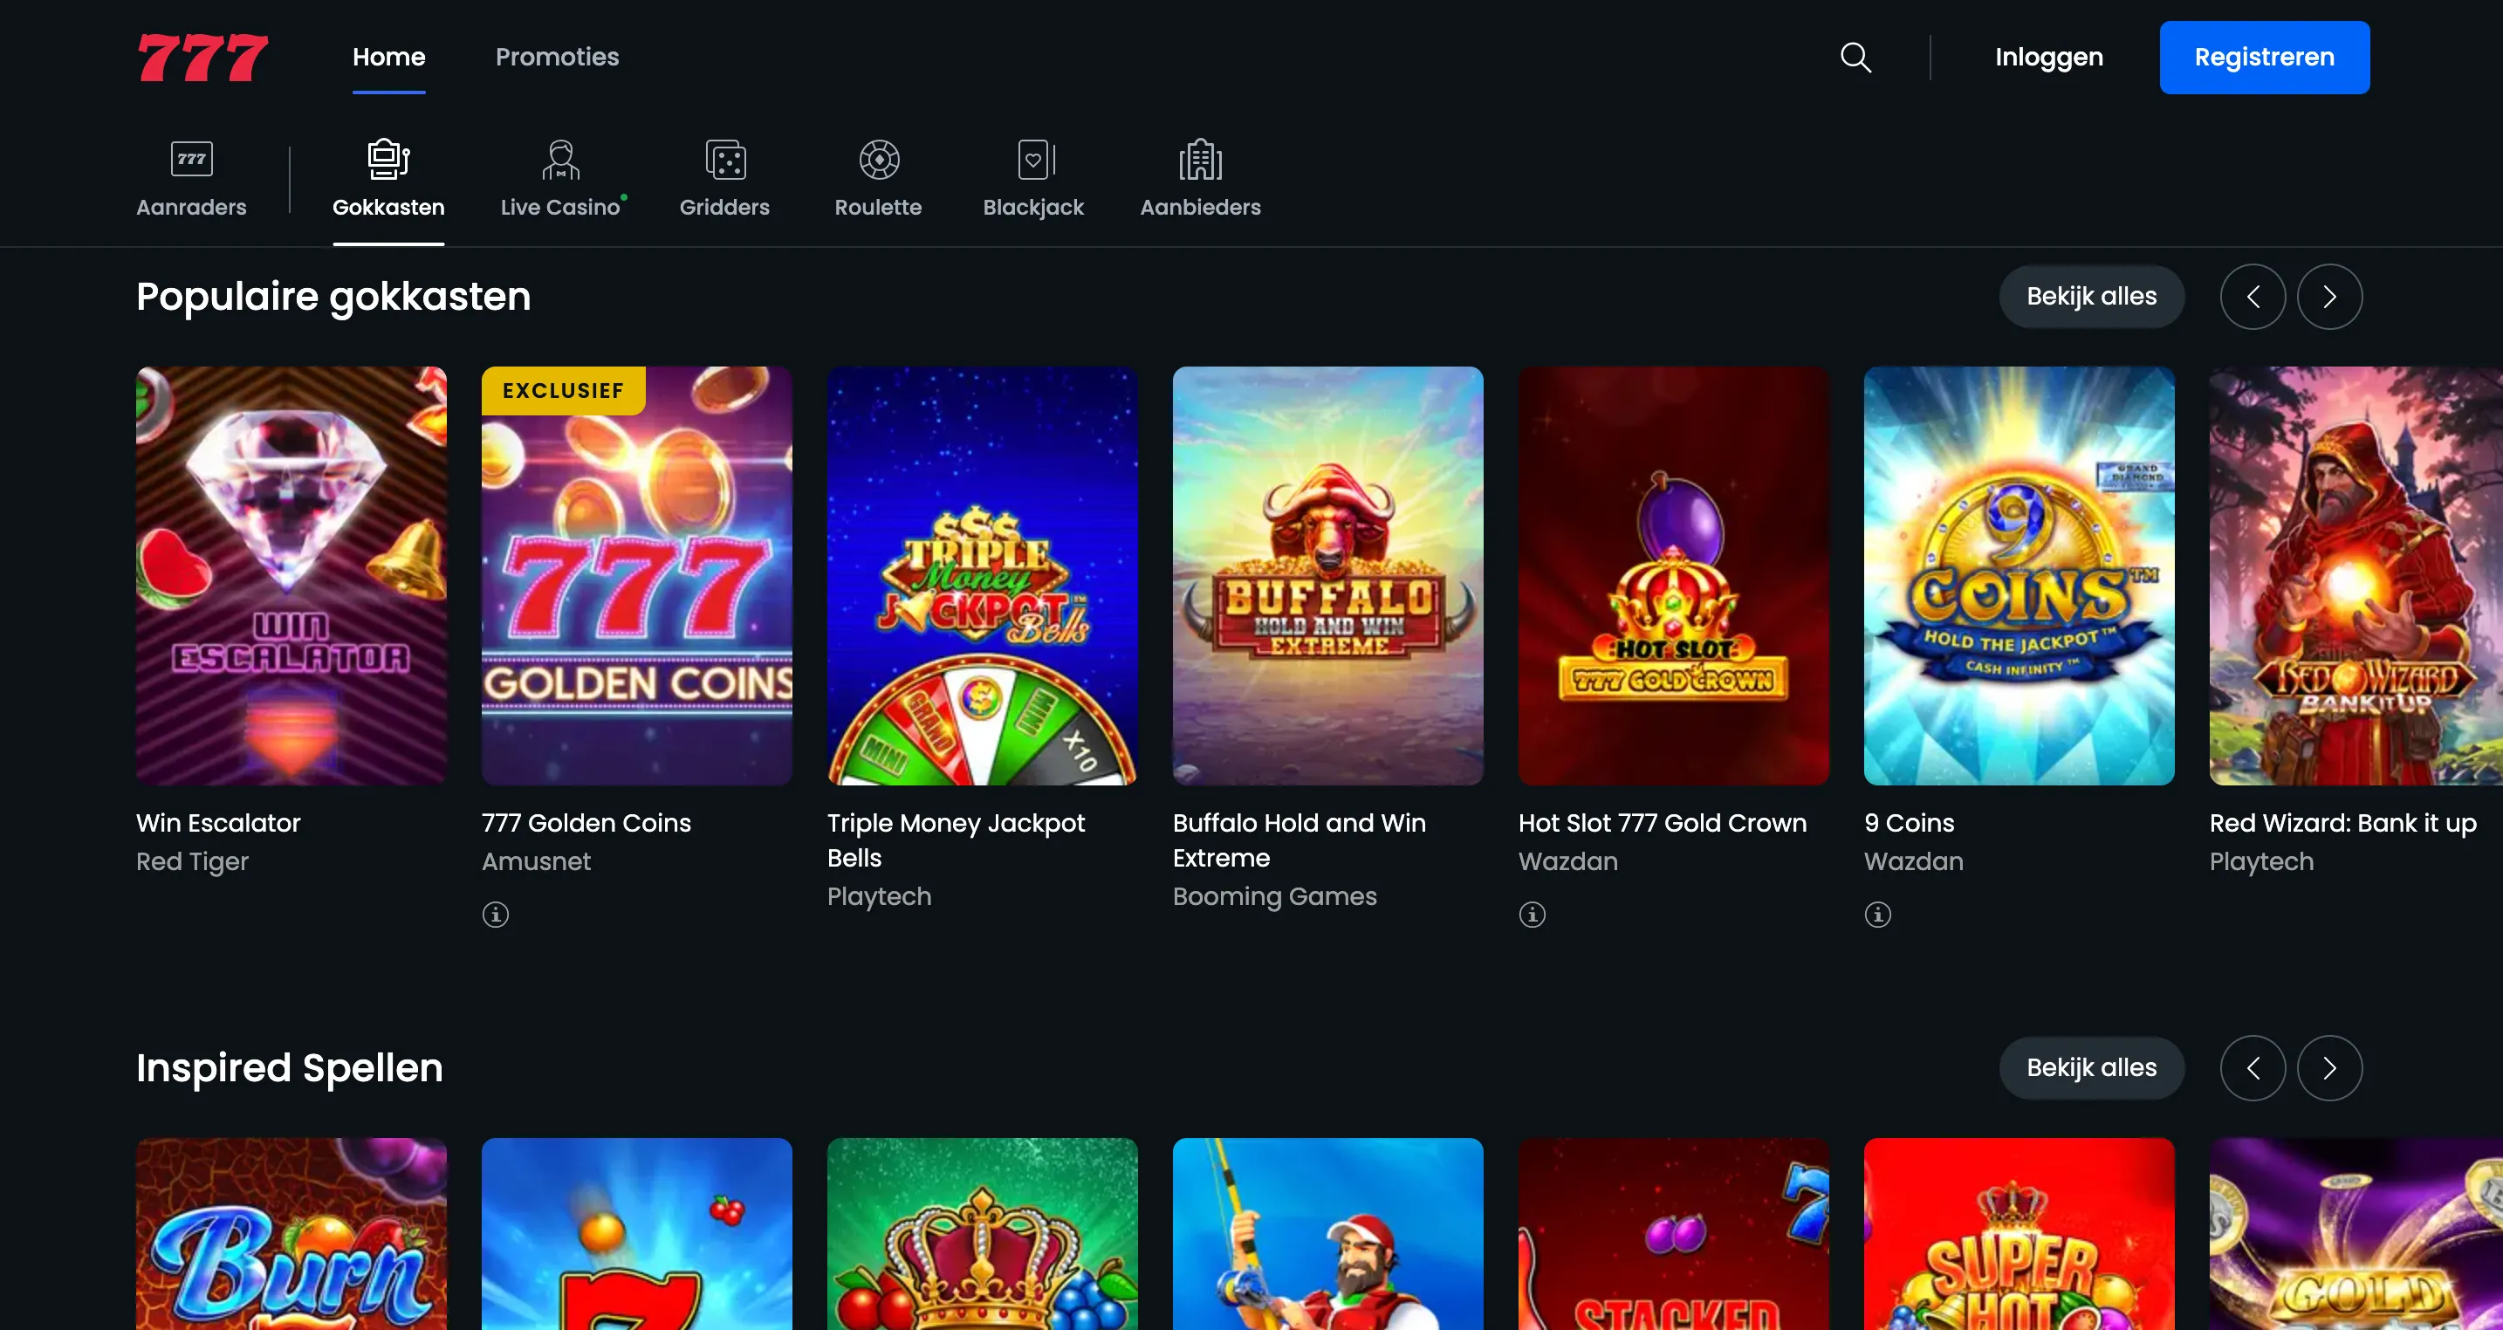This screenshot has width=2503, height=1330.
Task: Select the Aanraders 777 icon
Action: coord(191,160)
